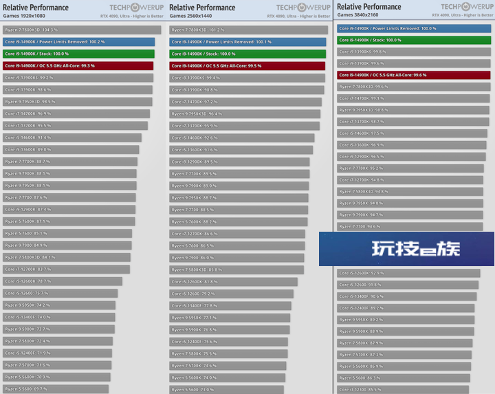The image size is (495, 394).
Task: Click the 'Core i5-14600K: 92.6 %' bar
Action: coord(242,138)
